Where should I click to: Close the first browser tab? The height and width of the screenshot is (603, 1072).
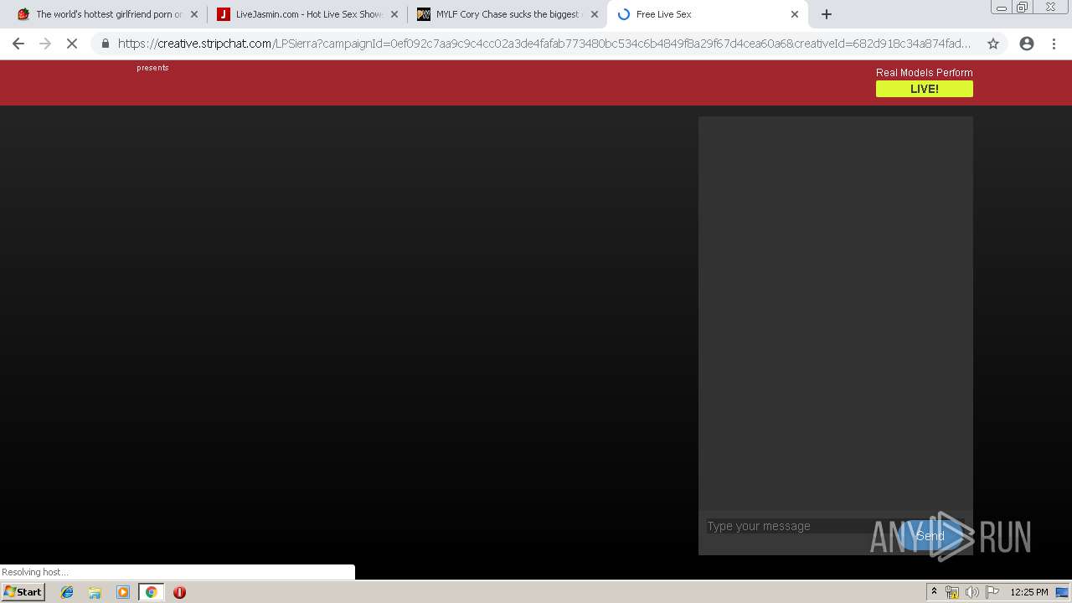pyautogui.click(x=194, y=14)
